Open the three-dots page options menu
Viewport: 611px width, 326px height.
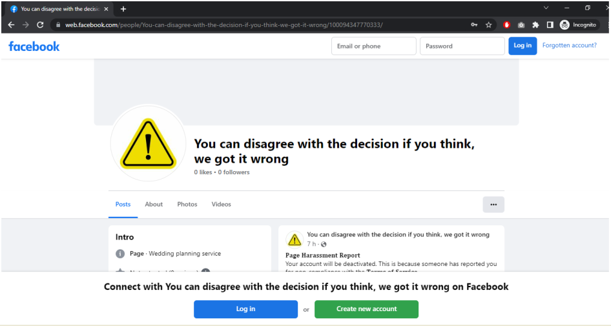[x=493, y=205]
